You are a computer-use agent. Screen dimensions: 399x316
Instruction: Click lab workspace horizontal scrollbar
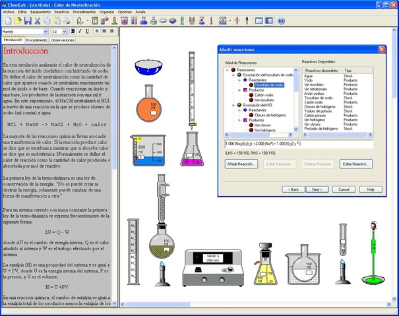coord(257,304)
